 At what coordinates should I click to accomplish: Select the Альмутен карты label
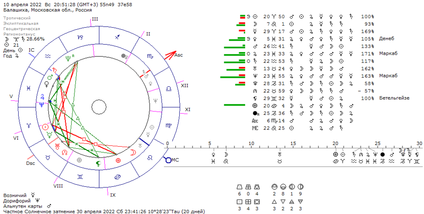coord(23,206)
